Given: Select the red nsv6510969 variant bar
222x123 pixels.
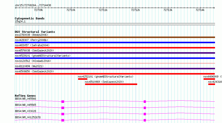Looking at the screenshot, I should tap(111, 84).
